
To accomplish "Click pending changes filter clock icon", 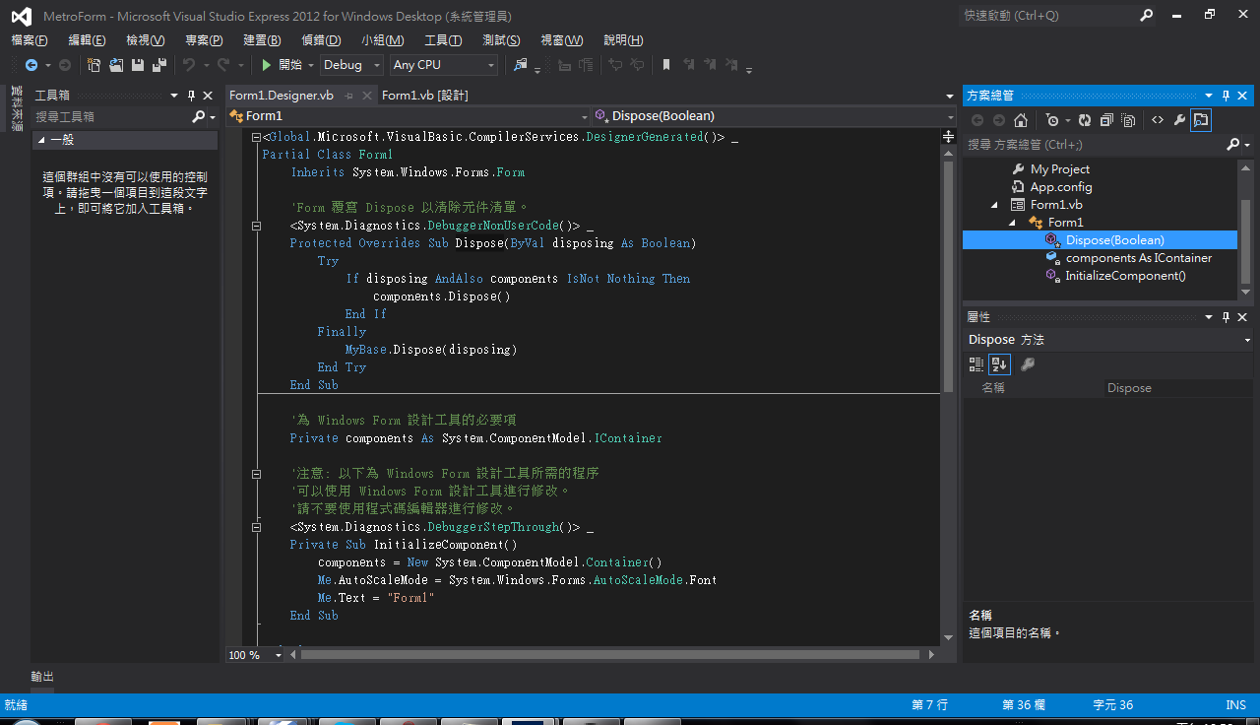I will tap(1052, 120).
